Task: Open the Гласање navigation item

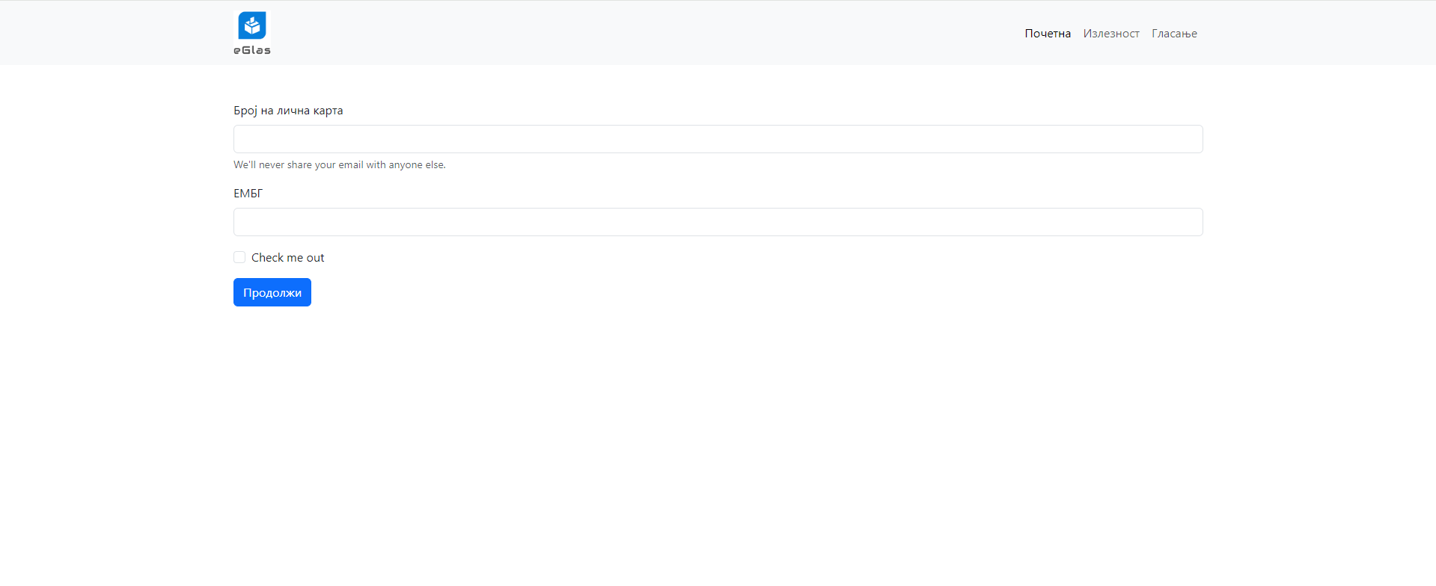Action: [x=1174, y=34]
